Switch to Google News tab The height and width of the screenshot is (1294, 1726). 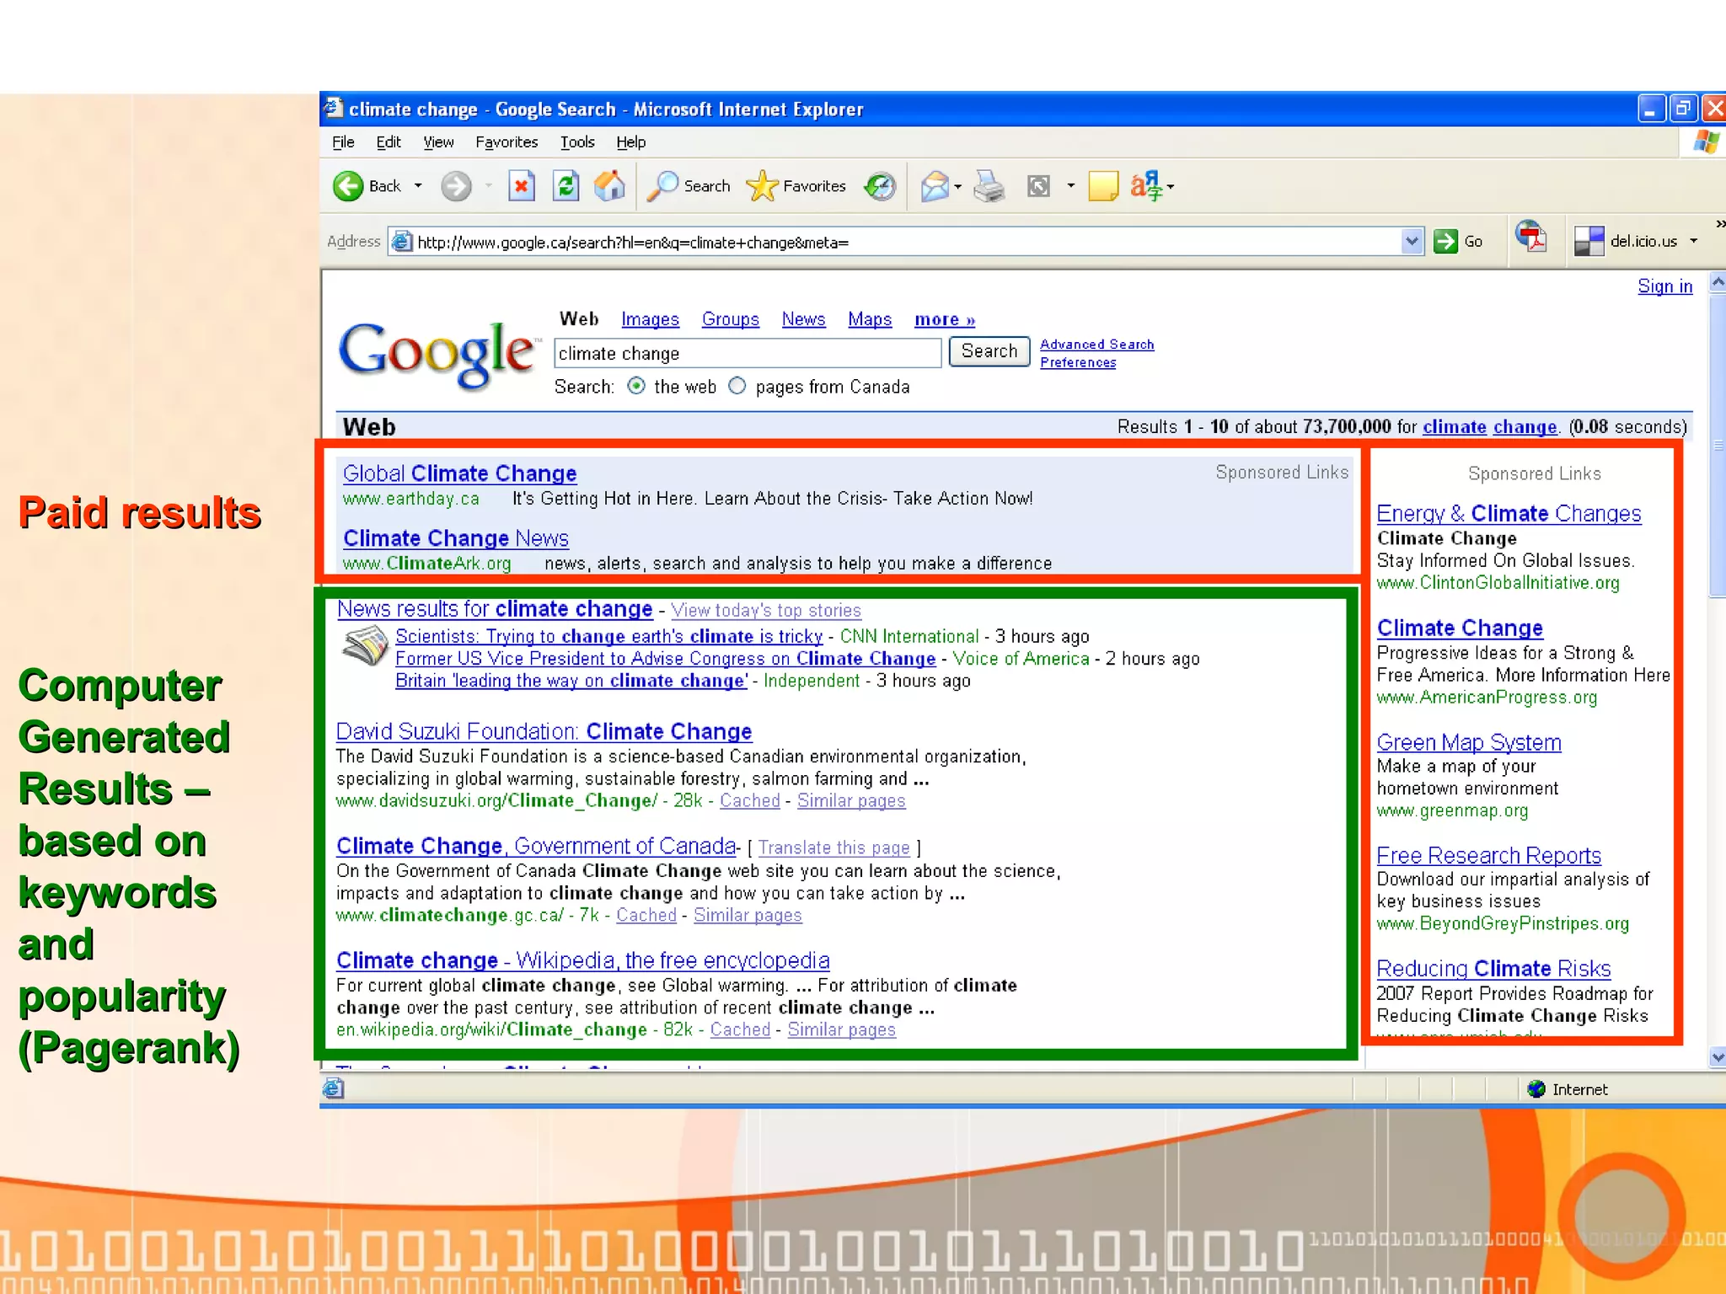click(803, 319)
